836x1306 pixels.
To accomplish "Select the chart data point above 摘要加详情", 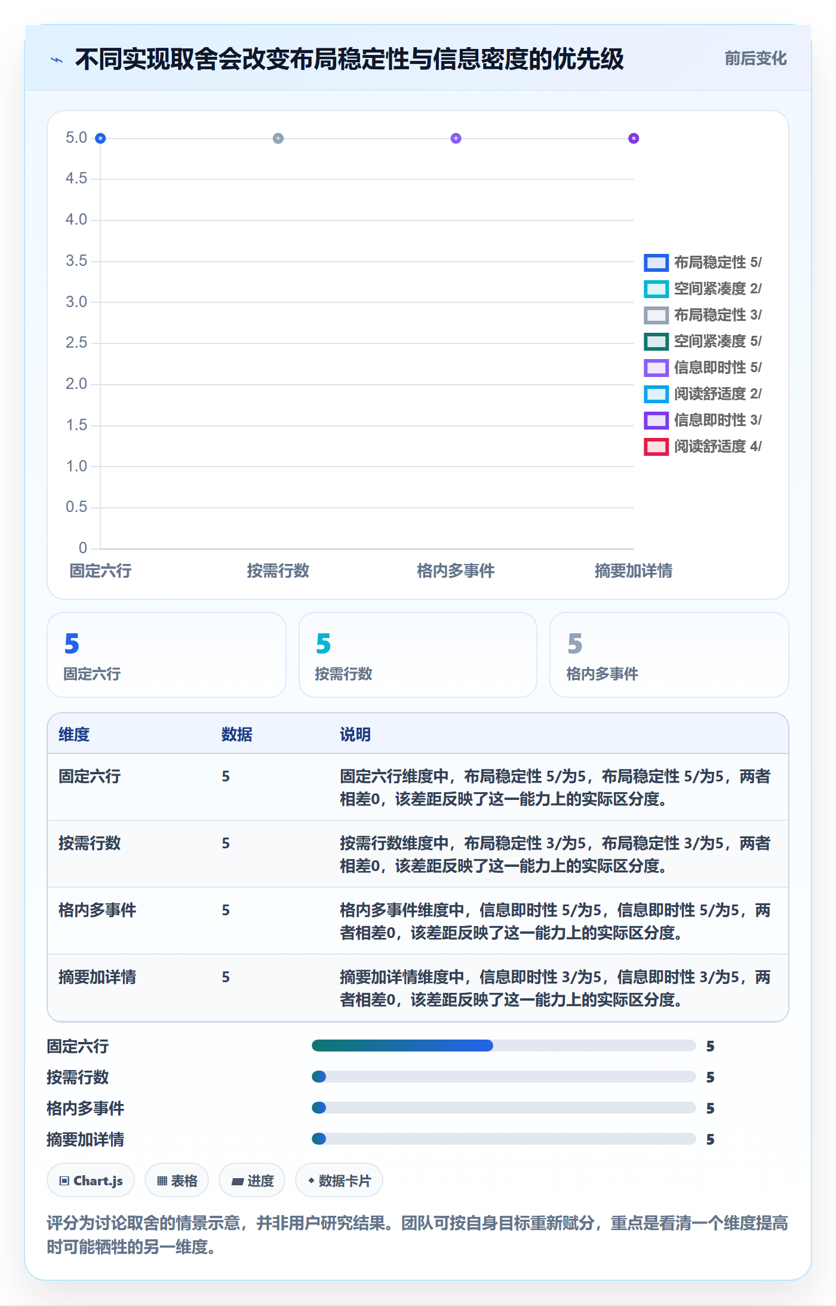I will 634,139.
